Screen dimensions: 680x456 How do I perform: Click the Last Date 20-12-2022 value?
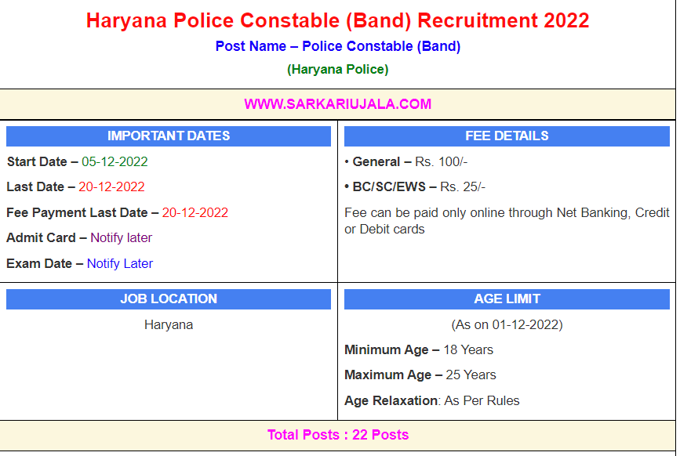[111, 187]
